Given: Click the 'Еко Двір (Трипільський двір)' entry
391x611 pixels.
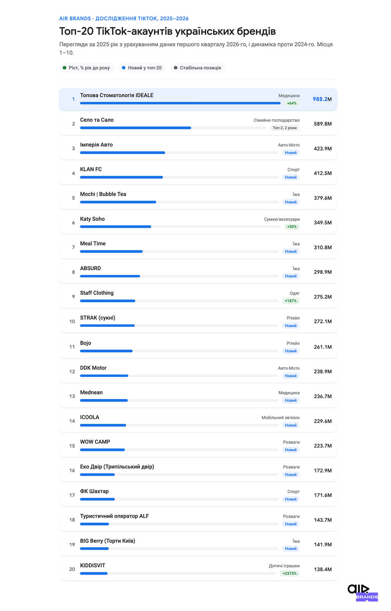Looking at the screenshot, I should coord(198,471).
